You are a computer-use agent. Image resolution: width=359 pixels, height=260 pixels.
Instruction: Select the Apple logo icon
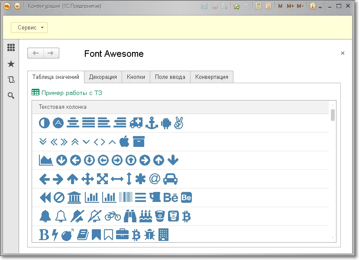click(x=124, y=141)
